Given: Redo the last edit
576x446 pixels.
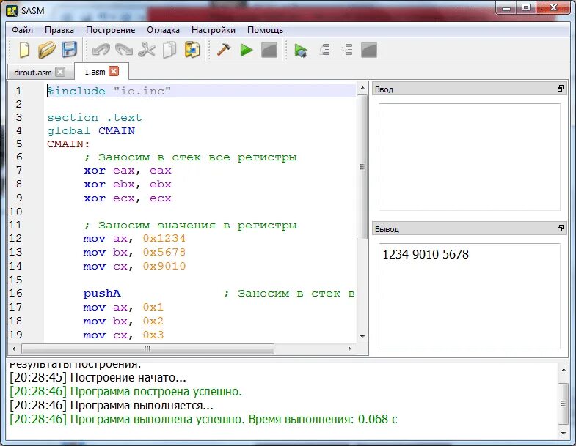Looking at the screenshot, I should point(124,50).
